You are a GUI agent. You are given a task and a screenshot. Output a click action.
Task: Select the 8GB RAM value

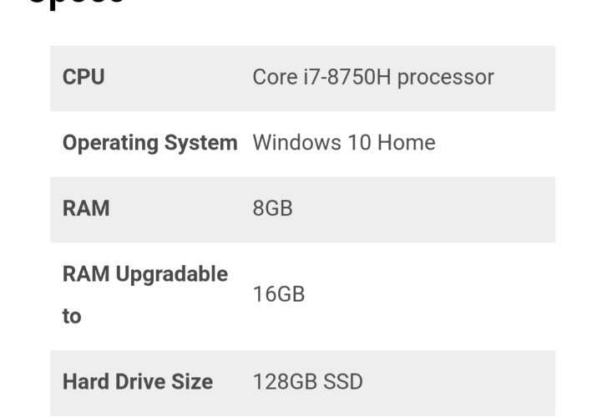click(x=273, y=208)
